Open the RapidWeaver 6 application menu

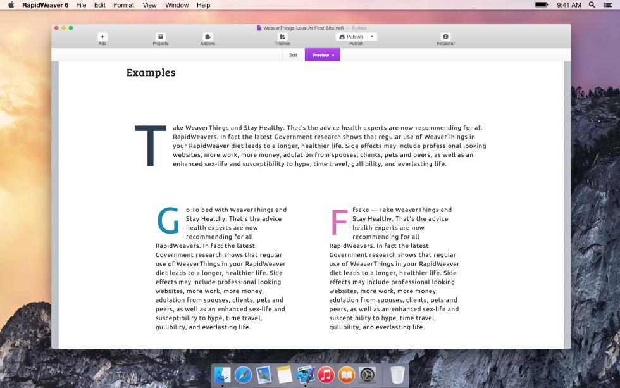coord(45,5)
